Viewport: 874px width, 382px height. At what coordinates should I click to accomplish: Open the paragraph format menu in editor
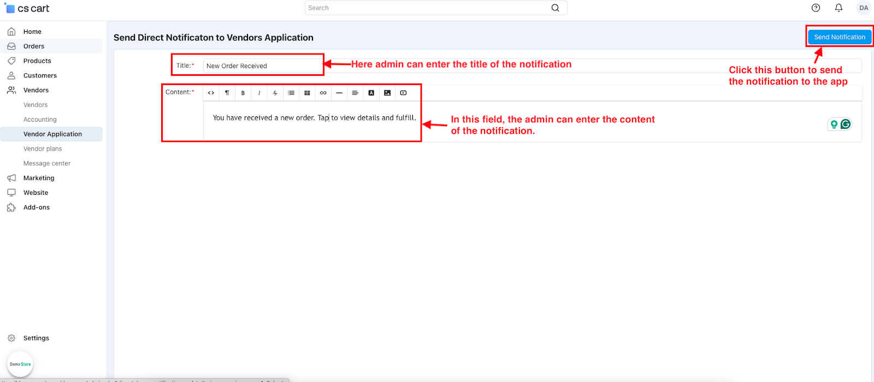227,93
